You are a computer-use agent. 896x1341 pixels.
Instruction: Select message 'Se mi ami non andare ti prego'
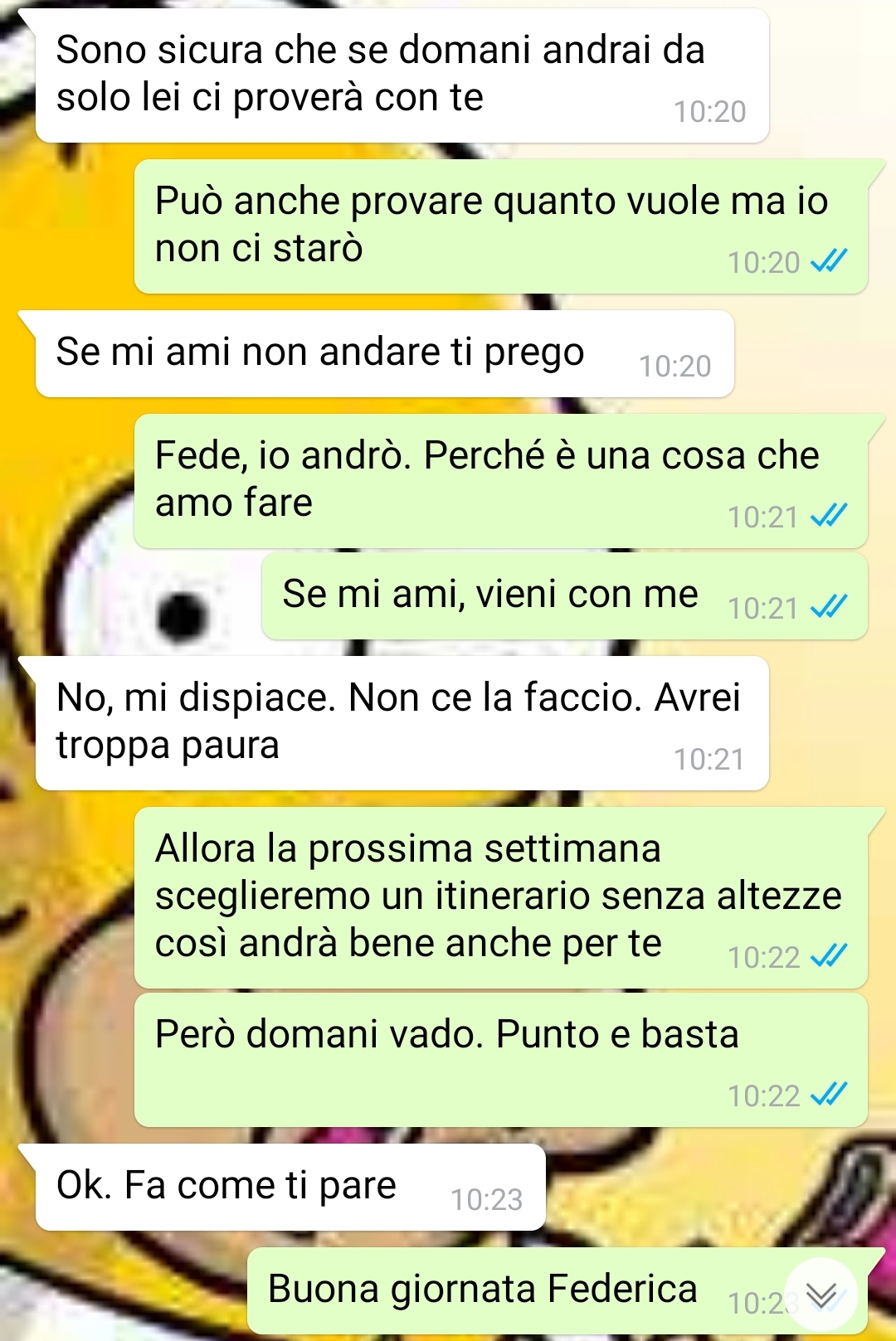tap(384, 354)
